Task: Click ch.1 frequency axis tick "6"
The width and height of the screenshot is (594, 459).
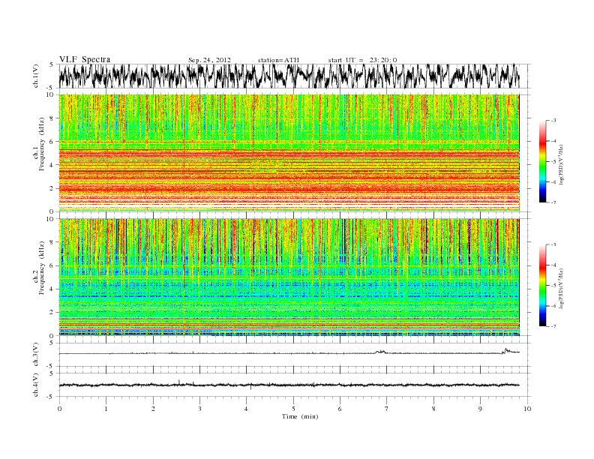Action: (x=52, y=142)
